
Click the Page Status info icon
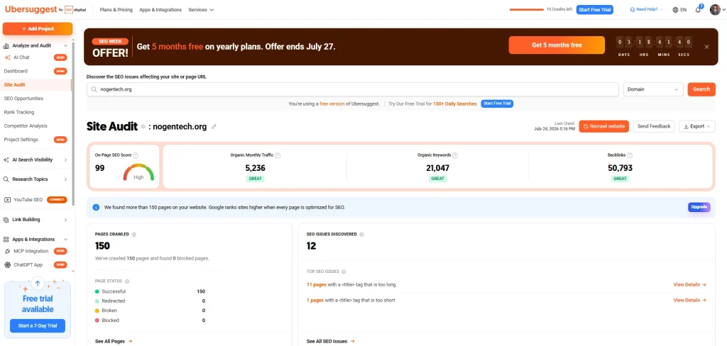(127, 281)
